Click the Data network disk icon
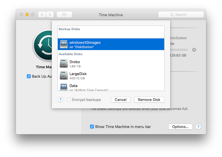Image resolution: width=222 pixels, height=157 pixels. pyautogui.click(x=64, y=87)
